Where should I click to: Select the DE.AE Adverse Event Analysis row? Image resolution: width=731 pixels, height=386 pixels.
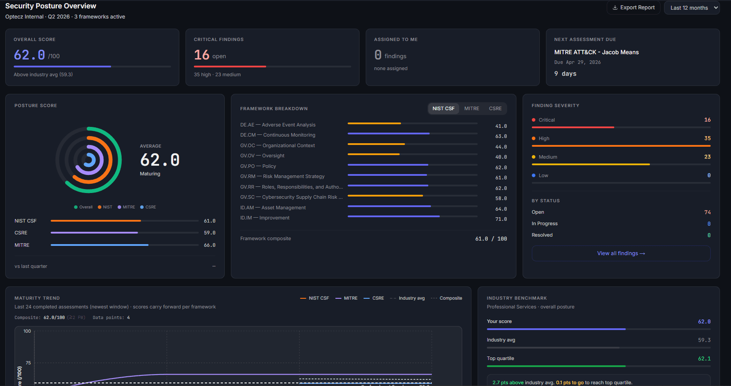pyautogui.click(x=374, y=125)
